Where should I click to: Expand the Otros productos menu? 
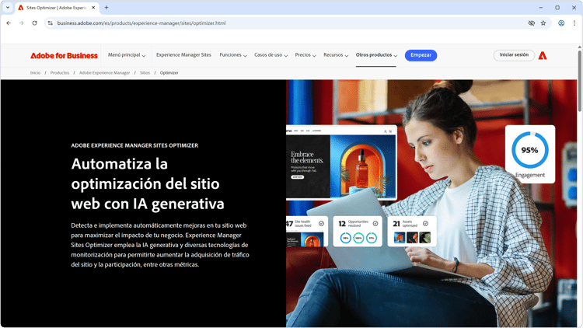[x=376, y=55]
